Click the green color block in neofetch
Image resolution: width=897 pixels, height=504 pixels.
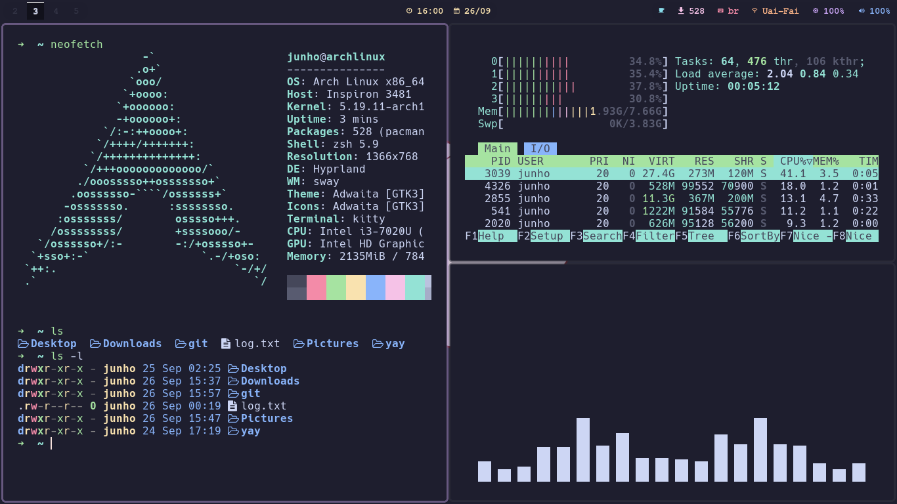coord(336,287)
